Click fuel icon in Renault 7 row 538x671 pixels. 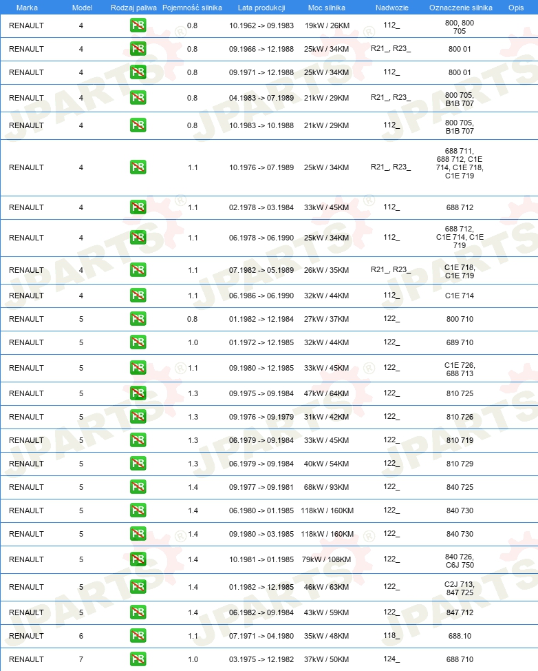pyautogui.click(x=138, y=659)
